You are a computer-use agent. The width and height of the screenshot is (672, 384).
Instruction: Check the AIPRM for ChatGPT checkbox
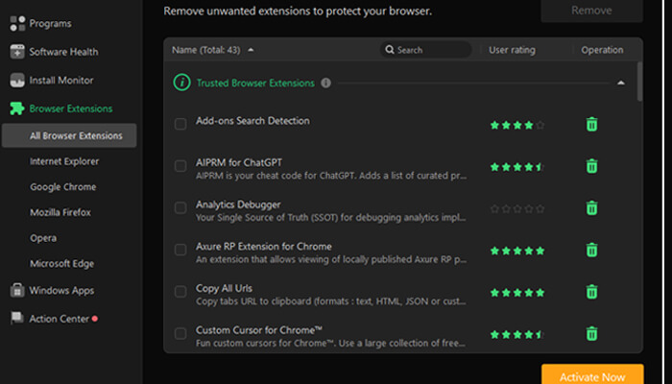coord(180,166)
